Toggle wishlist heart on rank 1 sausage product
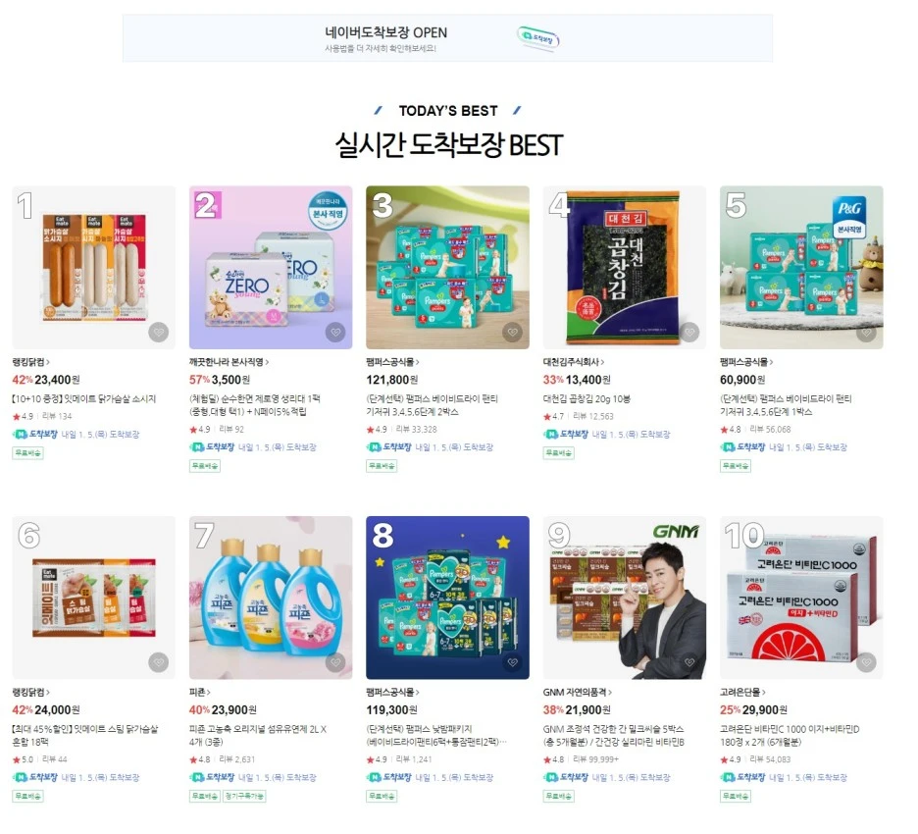 click(x=158, y=332)
